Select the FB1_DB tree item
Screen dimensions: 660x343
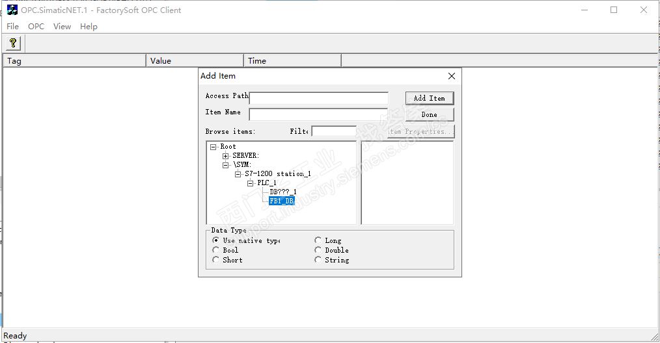tap(282, 201)
